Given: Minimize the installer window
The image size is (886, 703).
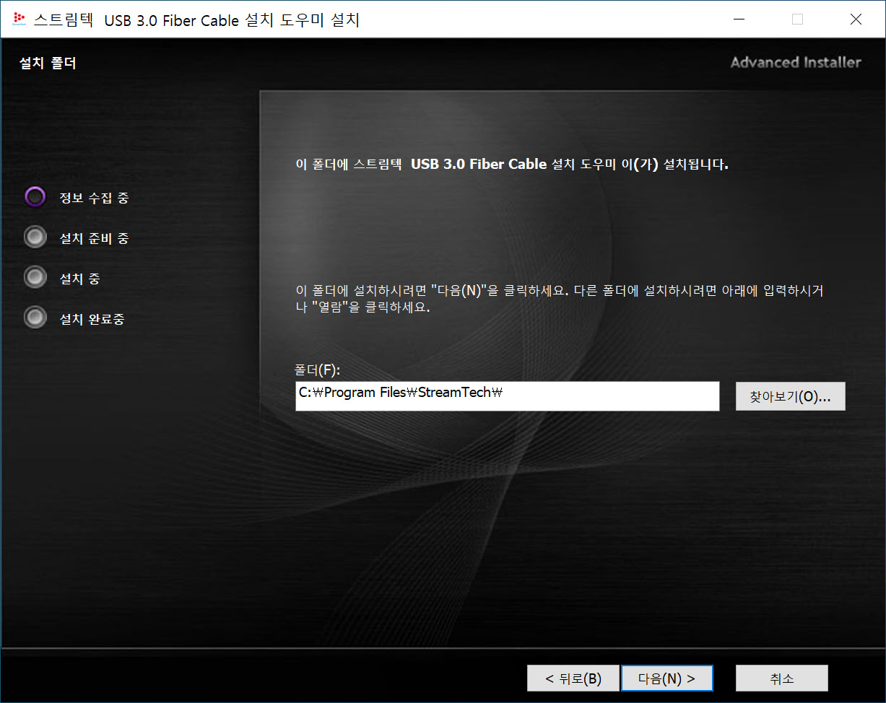Looking at the screenshot, I should 739,19.
